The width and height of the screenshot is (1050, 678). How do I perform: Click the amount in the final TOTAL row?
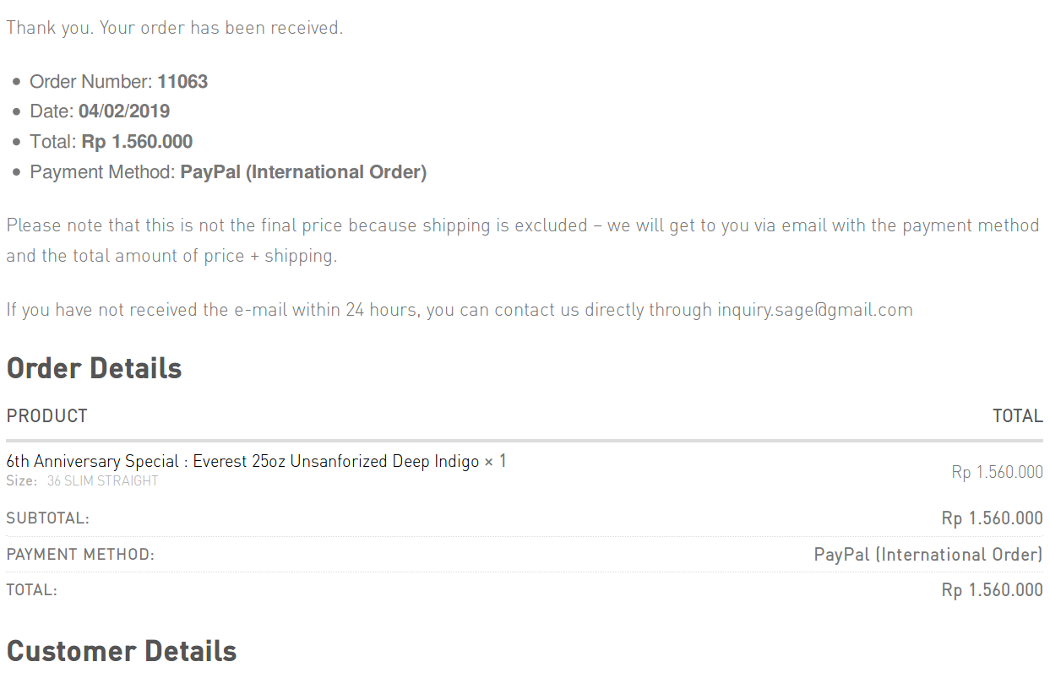coord(992,591)
